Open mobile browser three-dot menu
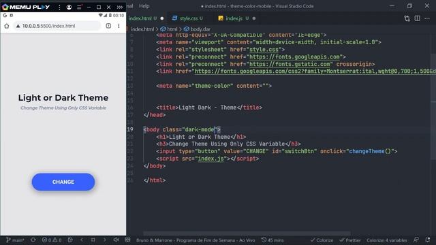The height and width of the screenshot is (245, 436). click(x=119, y=26)
